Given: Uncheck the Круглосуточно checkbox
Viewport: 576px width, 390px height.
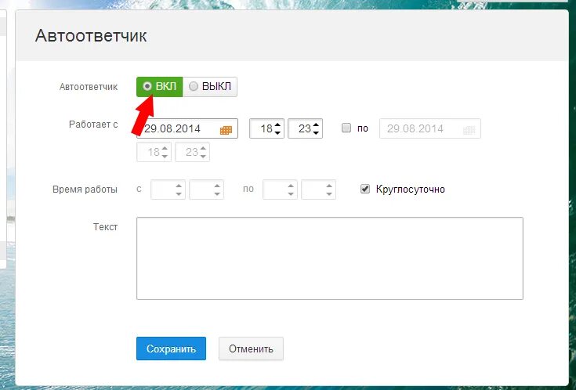Looking at the screenshot, I should pyautogui.click(x=365, y=189).
